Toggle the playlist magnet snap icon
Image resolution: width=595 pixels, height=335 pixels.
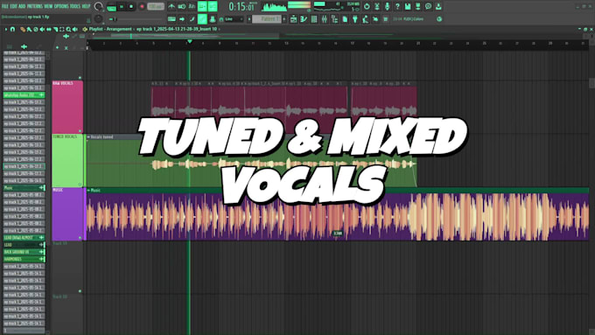[12, 29]
